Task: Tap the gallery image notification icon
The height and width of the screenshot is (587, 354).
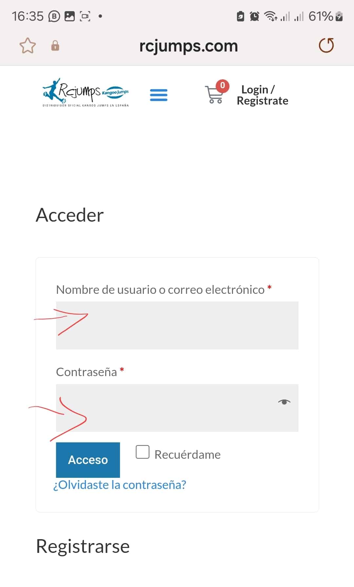Action: click(69, 16)
